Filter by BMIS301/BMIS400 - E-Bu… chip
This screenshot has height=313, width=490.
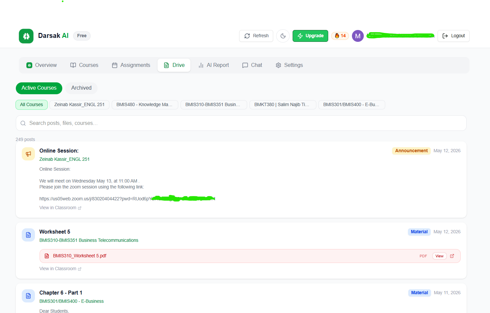(x=352, y=105)
